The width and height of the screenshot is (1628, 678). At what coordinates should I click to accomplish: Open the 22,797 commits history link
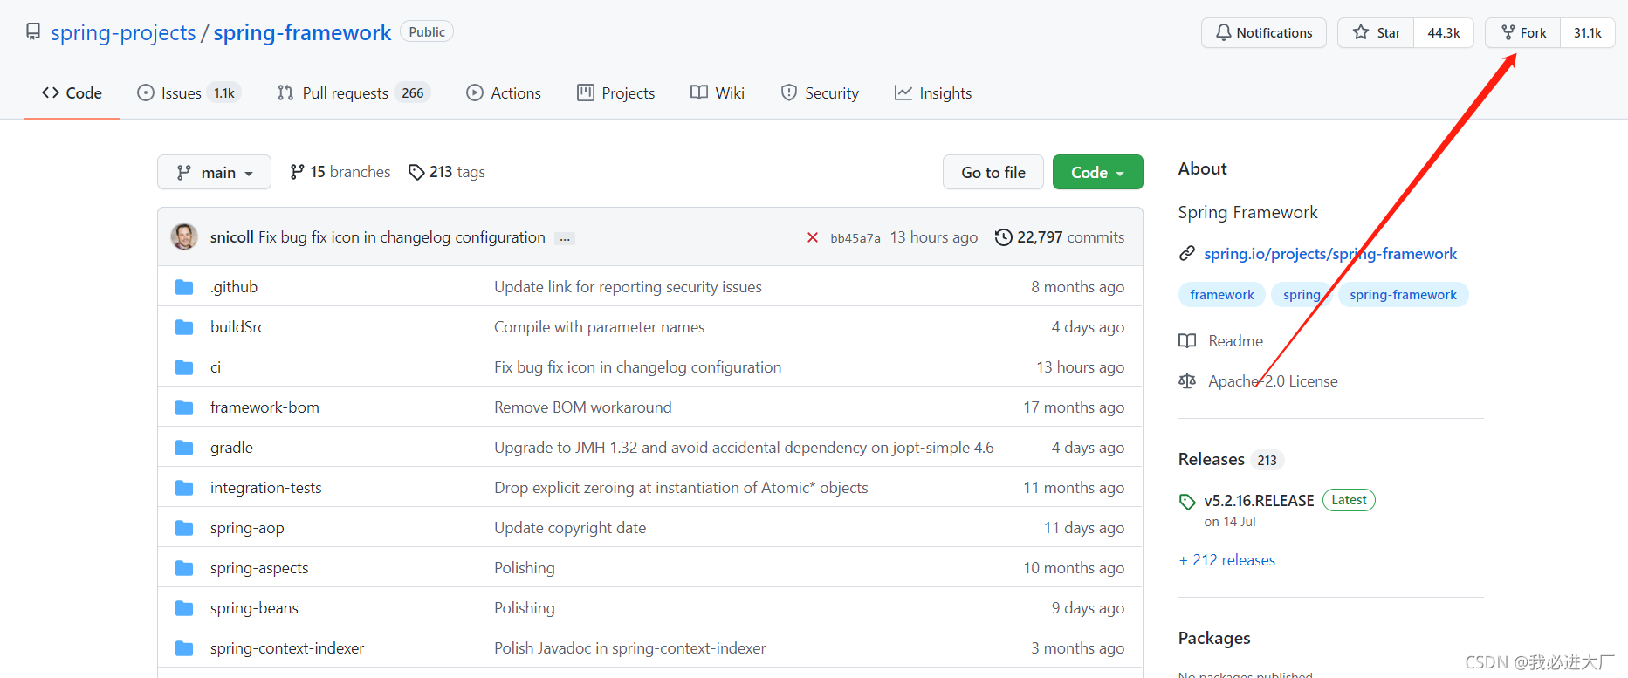tap(1060, 237)
